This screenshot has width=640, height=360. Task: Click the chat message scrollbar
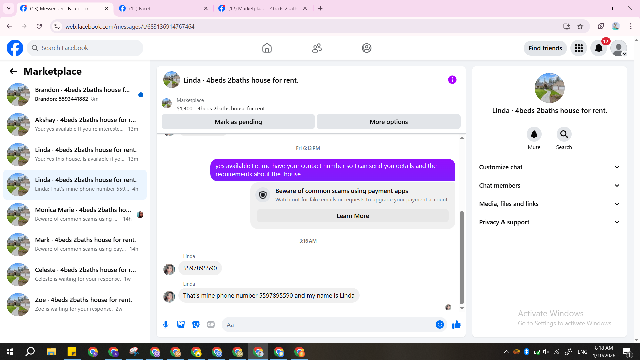[x=462, y=257]
